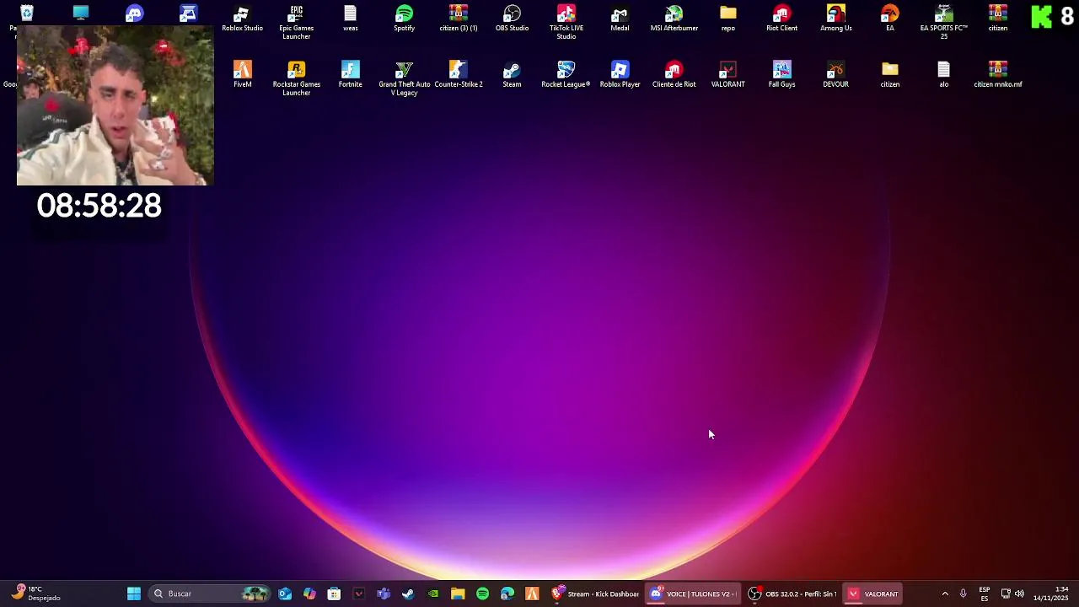Image resolution: width=1079 pixels, height=607 pixels.
Task: Open the Steam desktop shortcut
Action: [512, 75]
